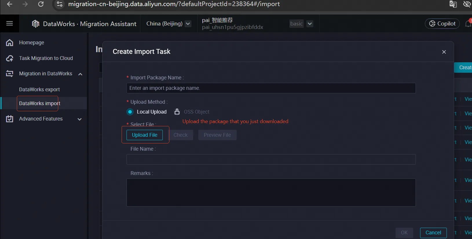Click the Create button behind the dialog

tap(463, 67)
